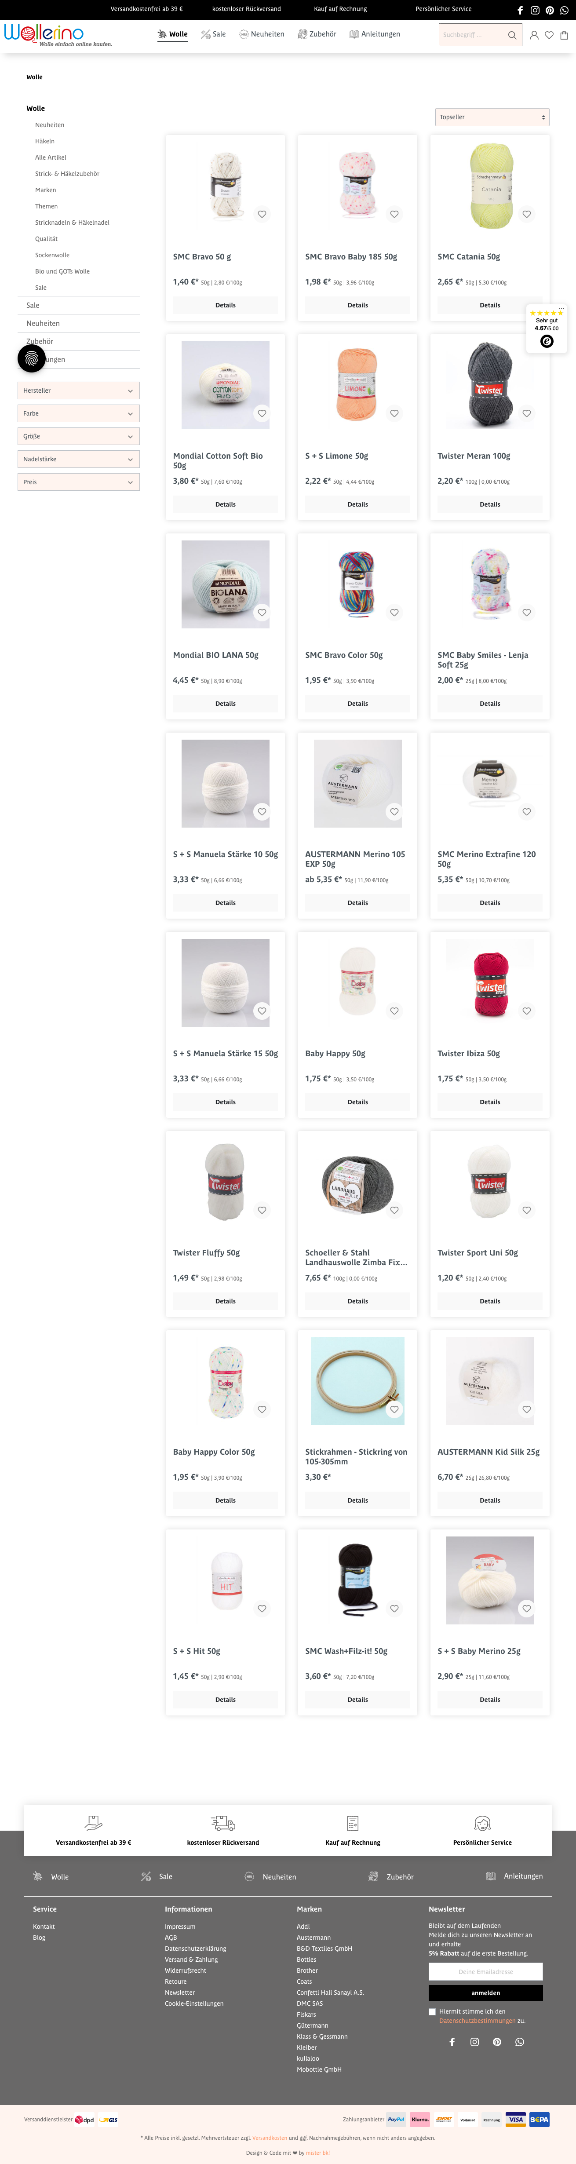Click the fingerprint cookie settings icon
The image size is (576, 2164).
(x=32, y=359)
